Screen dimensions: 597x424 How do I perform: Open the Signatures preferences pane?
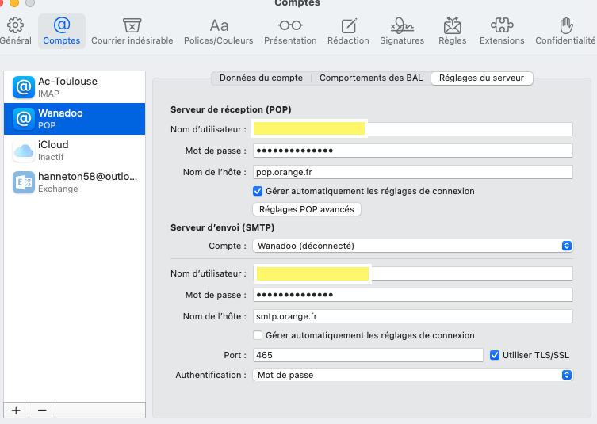click(x=402, y=31)
